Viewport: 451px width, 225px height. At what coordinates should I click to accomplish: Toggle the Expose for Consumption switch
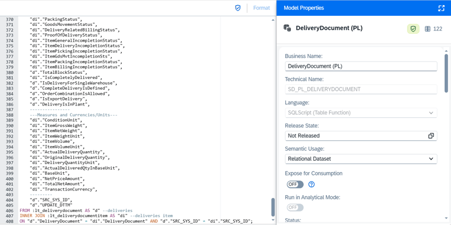[295, 184]
